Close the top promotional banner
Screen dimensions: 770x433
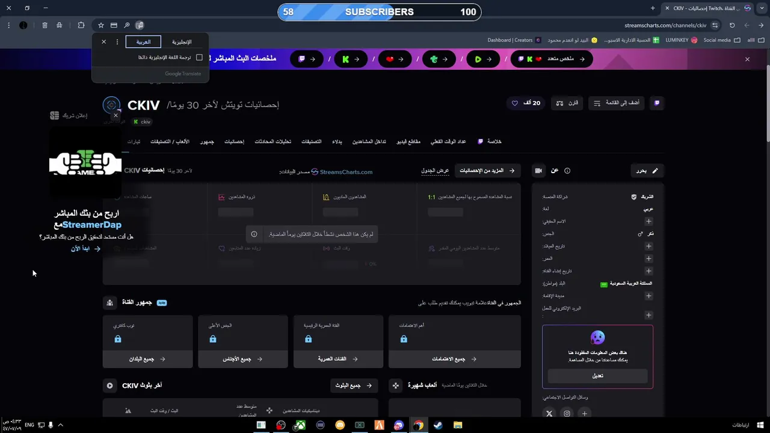(x=747, y=59)
